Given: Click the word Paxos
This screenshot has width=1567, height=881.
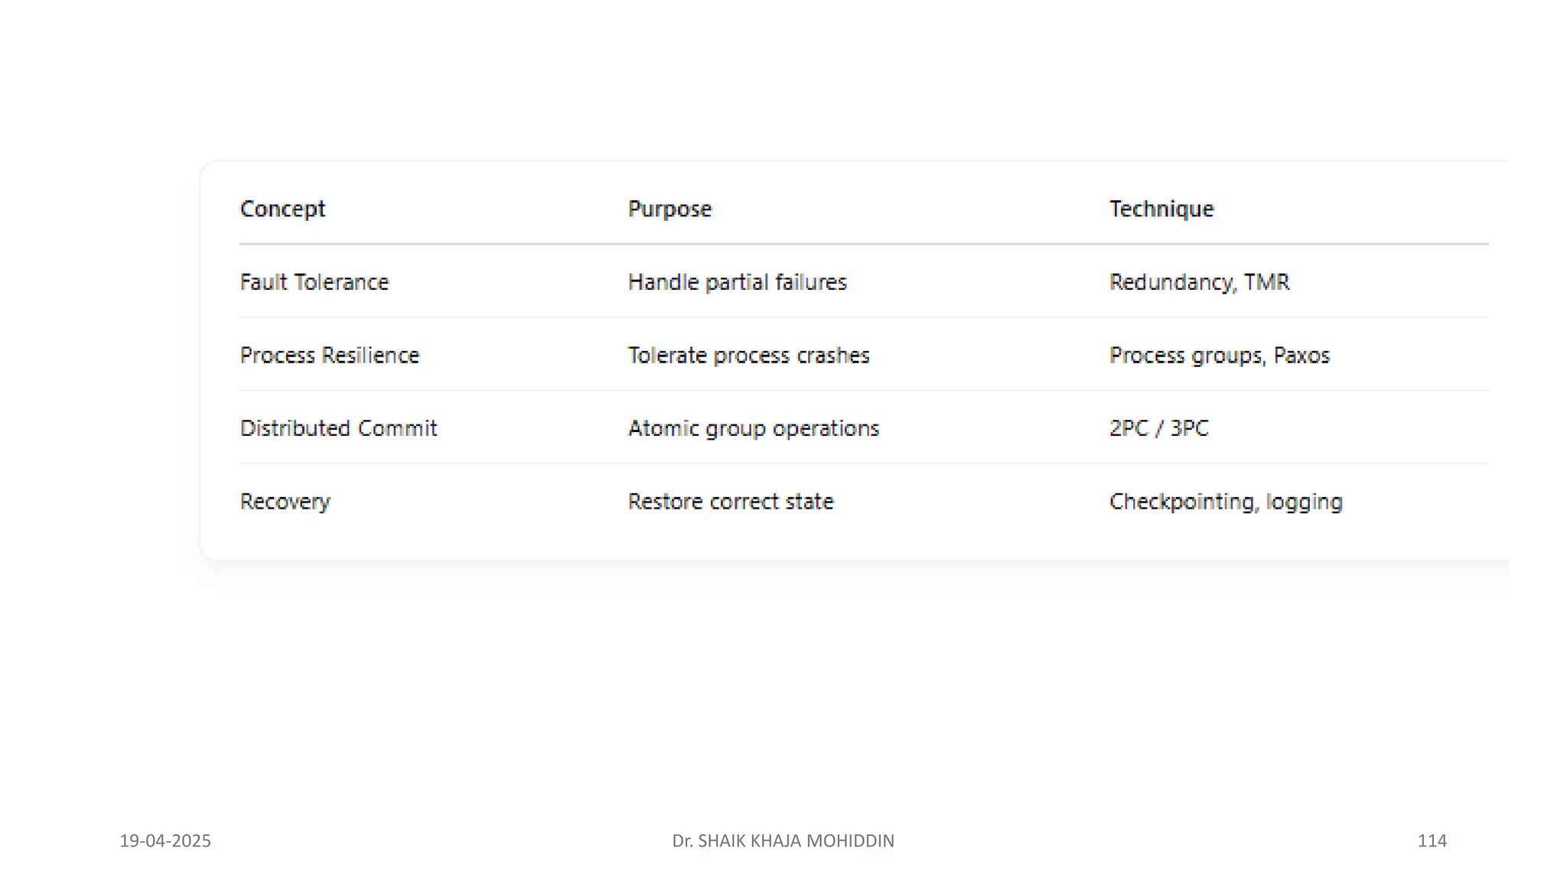Looking at the screenshot, I should pyautogui.click(x=1301, y=356).
